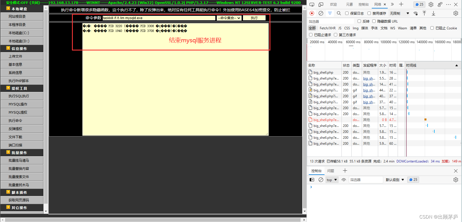Open DevTools three-dot customize menu
The width and height of the screenshot is (462, 222).
[x=448, y=5]
